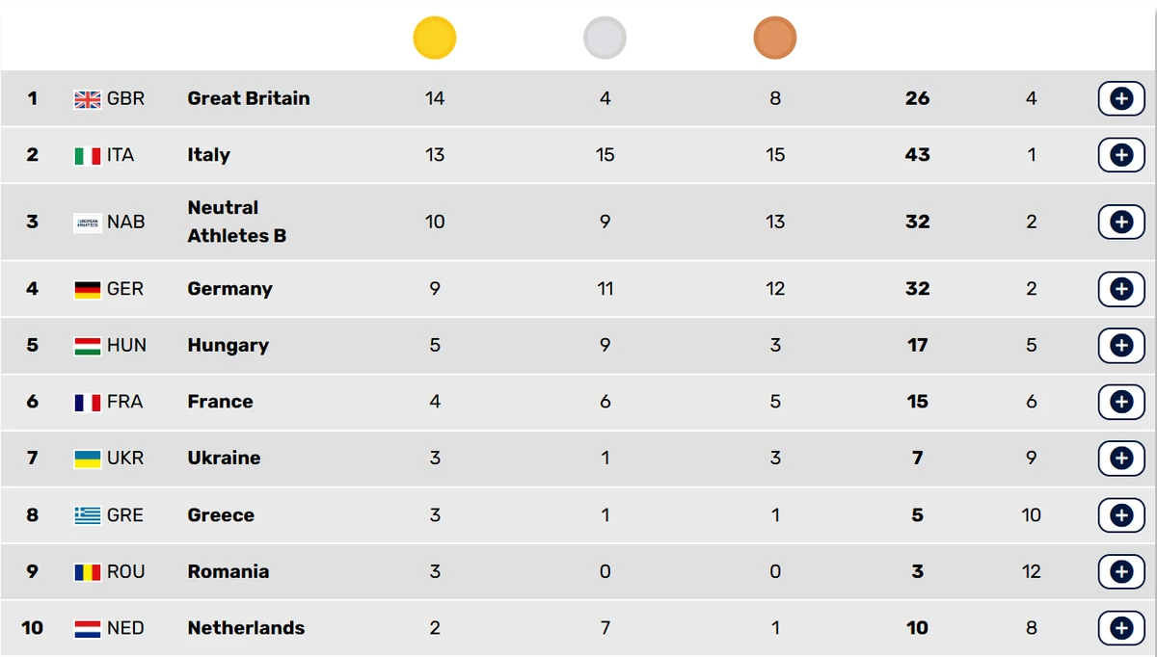Click the bronze medal column icon
Image resolution: width=1157 pixels, height=657 pixels.
(x=775, y=39)
